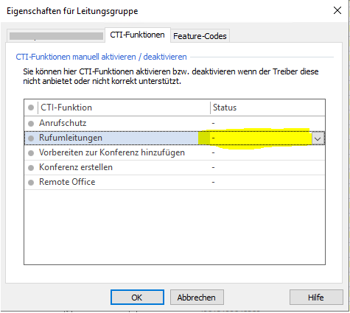Image resolution: width=350 pixels, height=313 pixels.
Task: Click the gray dot beside Remote Office
Action: coord(31,183)
